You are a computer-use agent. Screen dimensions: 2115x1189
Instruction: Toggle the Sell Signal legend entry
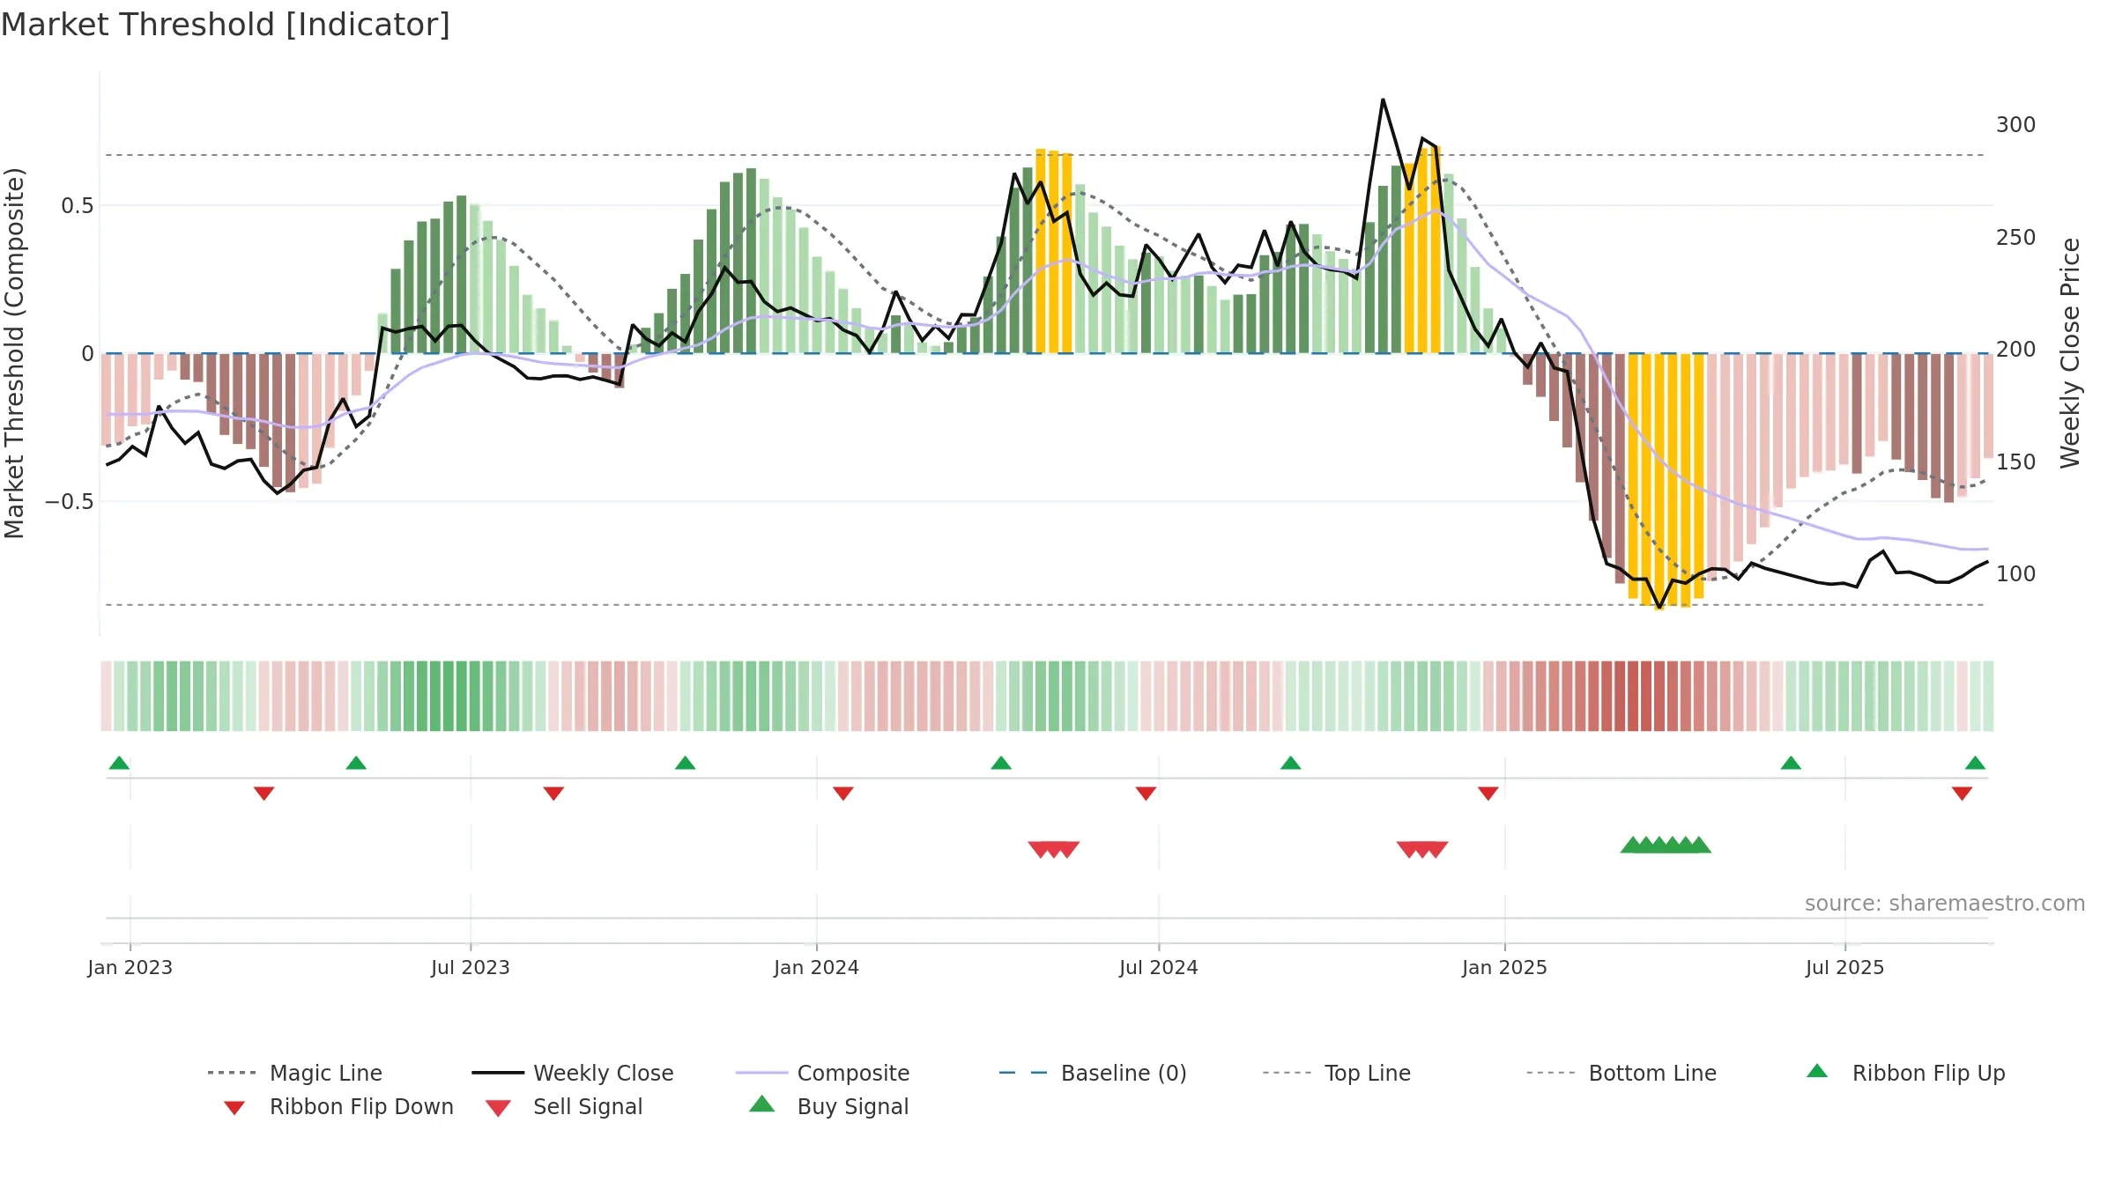click(x=564, y=1106)
